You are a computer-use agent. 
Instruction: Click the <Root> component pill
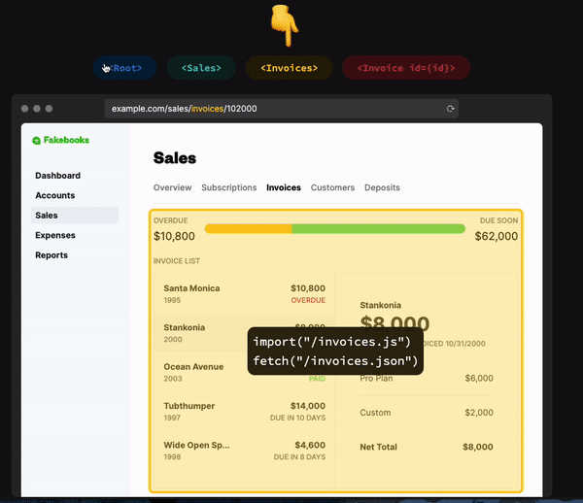[x=125, y=68]
